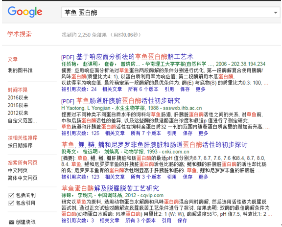Click 被引用次数: 3 link

(78, 221)
